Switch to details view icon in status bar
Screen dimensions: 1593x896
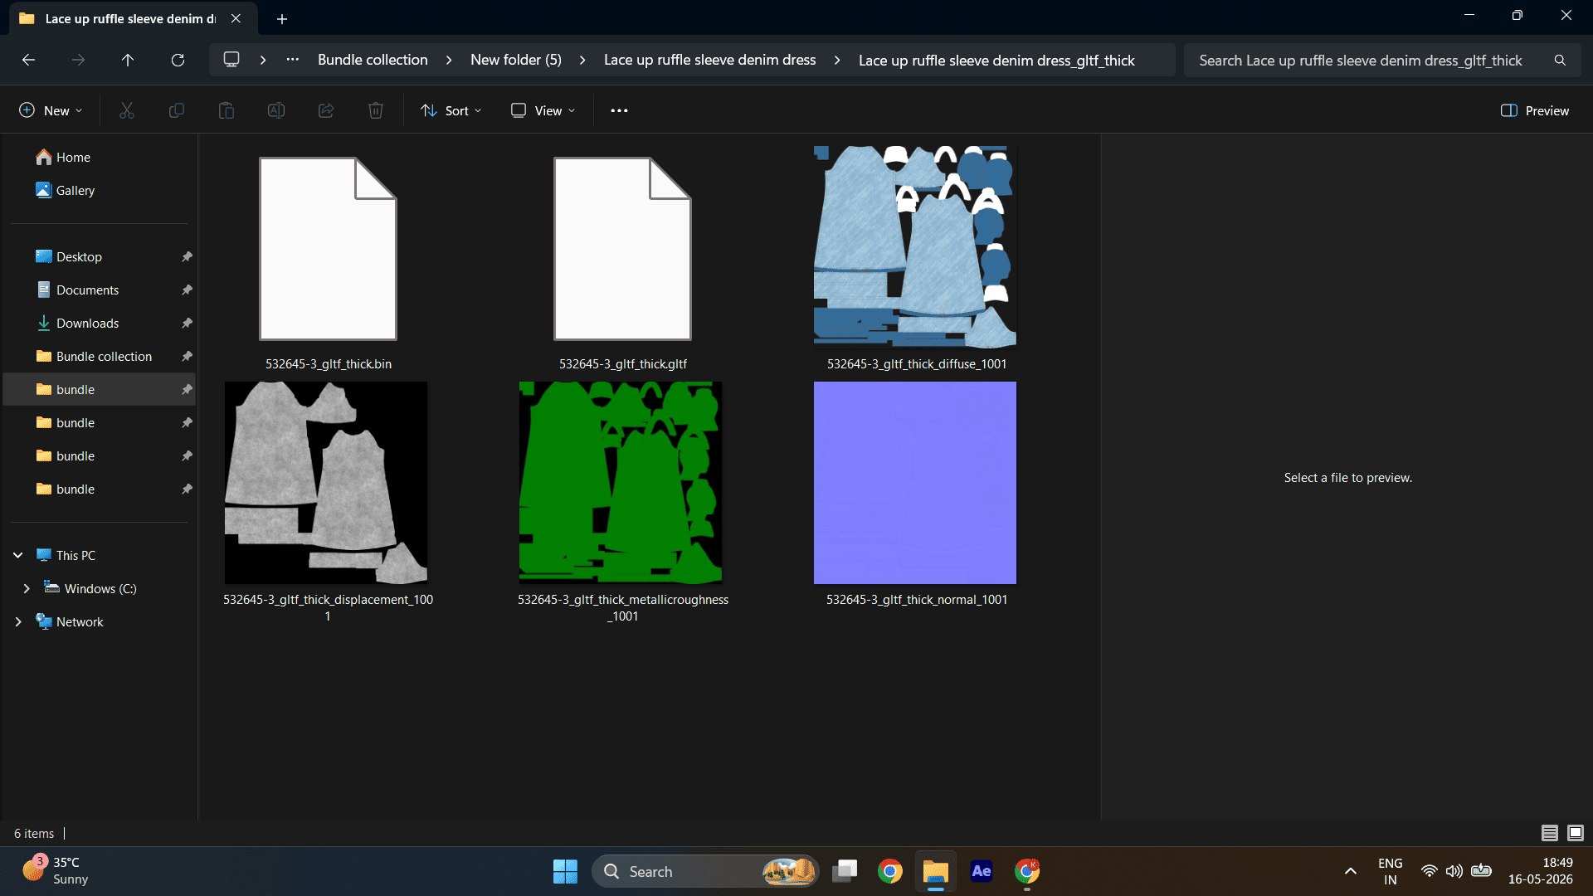point(1549,833)
